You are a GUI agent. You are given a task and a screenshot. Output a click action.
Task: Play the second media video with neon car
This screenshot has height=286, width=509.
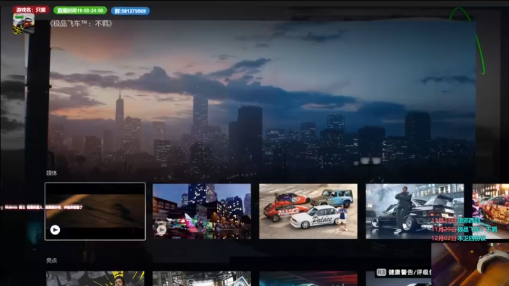[162, 230]
